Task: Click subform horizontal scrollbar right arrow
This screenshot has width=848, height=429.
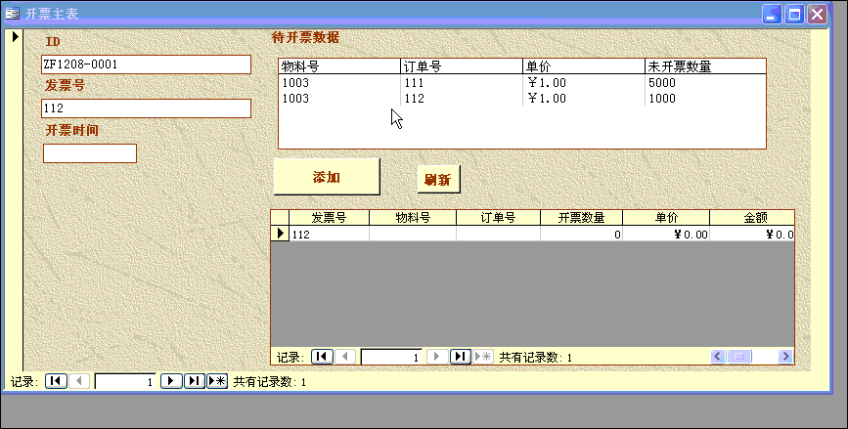Action: coord(785,356)
